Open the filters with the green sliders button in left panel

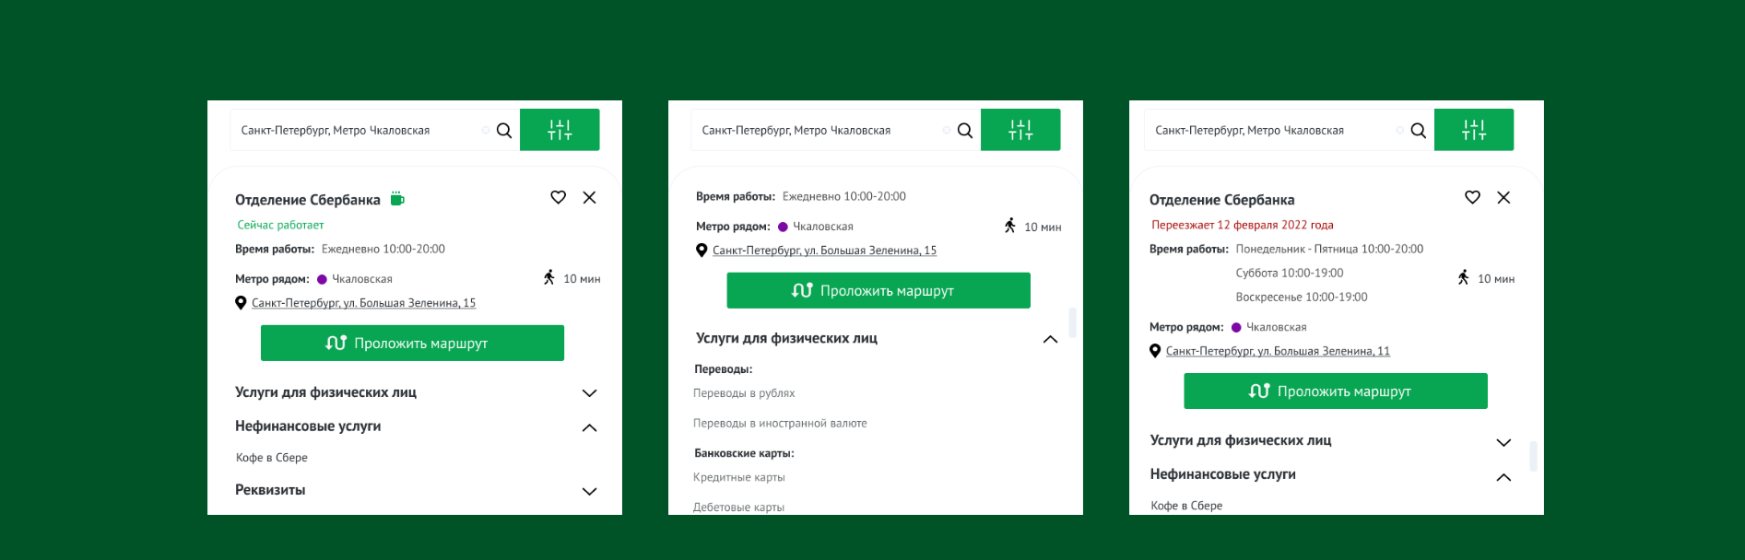560,130
